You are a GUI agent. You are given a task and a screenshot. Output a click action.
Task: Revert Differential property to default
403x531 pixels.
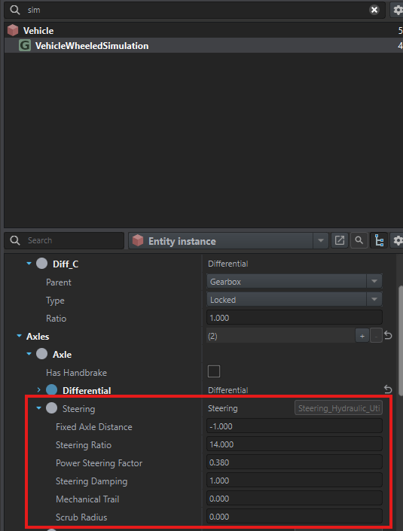coord(388,389)
